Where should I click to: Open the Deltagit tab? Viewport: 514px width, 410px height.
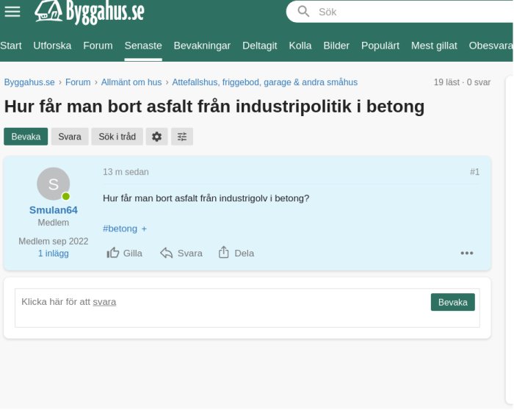[x=260, y=46]
